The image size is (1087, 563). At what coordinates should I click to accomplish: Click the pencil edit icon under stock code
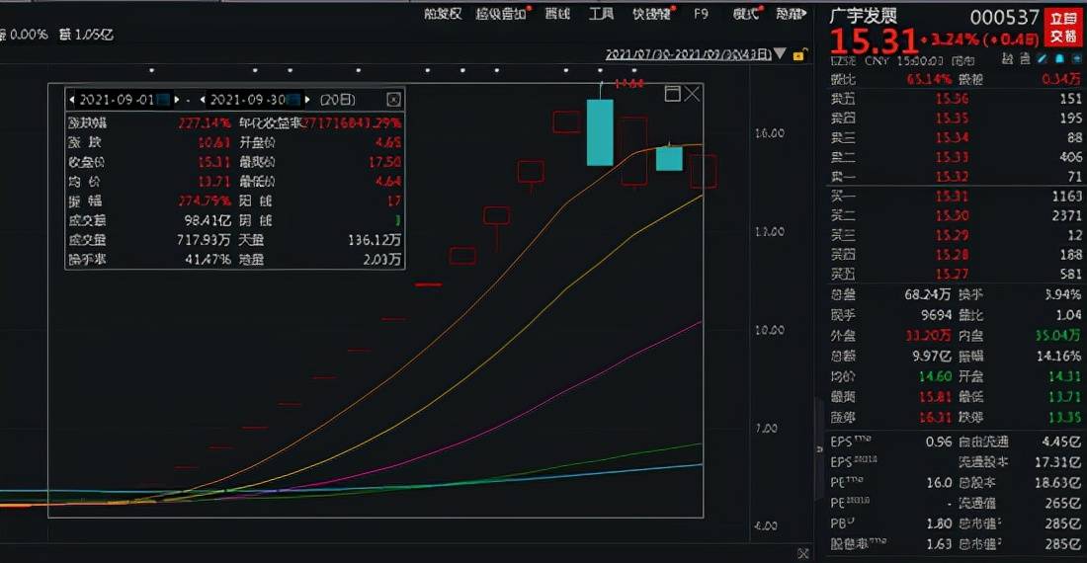[x=1041, y=59]
